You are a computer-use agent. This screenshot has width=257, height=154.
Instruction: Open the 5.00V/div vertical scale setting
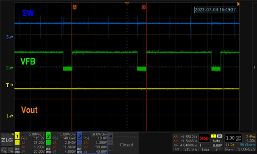click(37, 134)
